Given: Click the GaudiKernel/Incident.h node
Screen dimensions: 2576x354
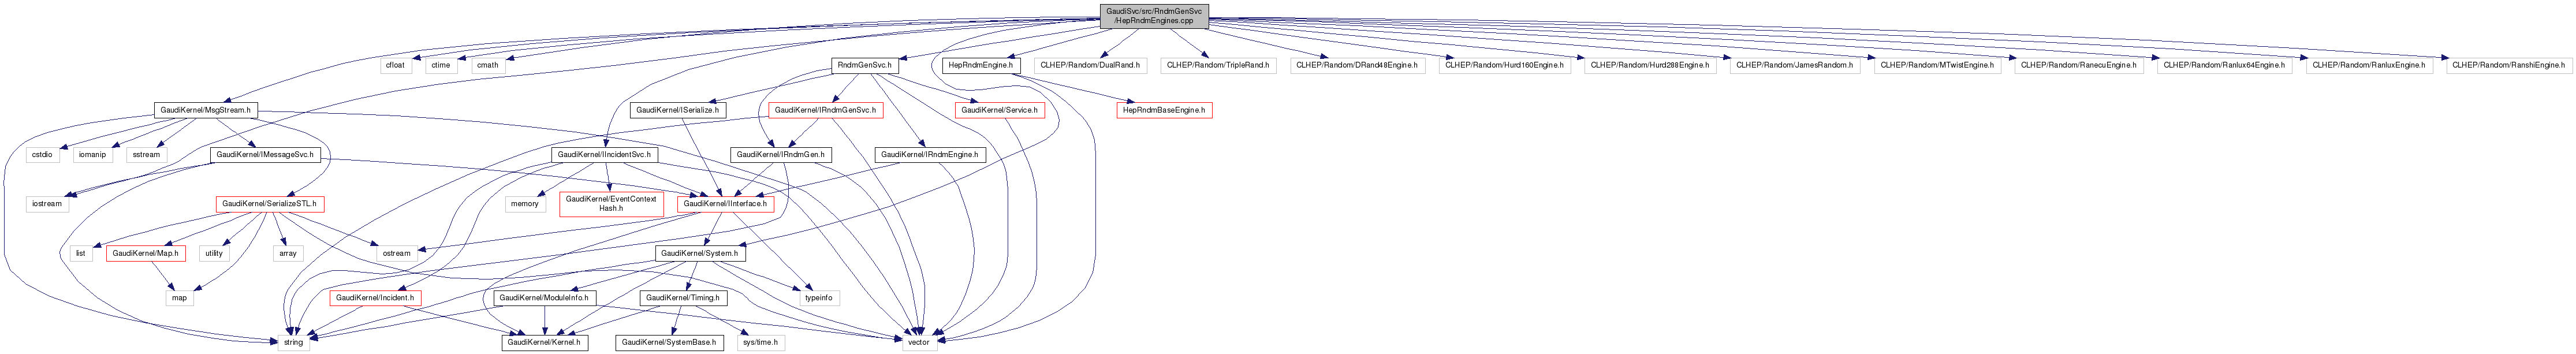Looking at the screenshot, I should pos(376,298).
